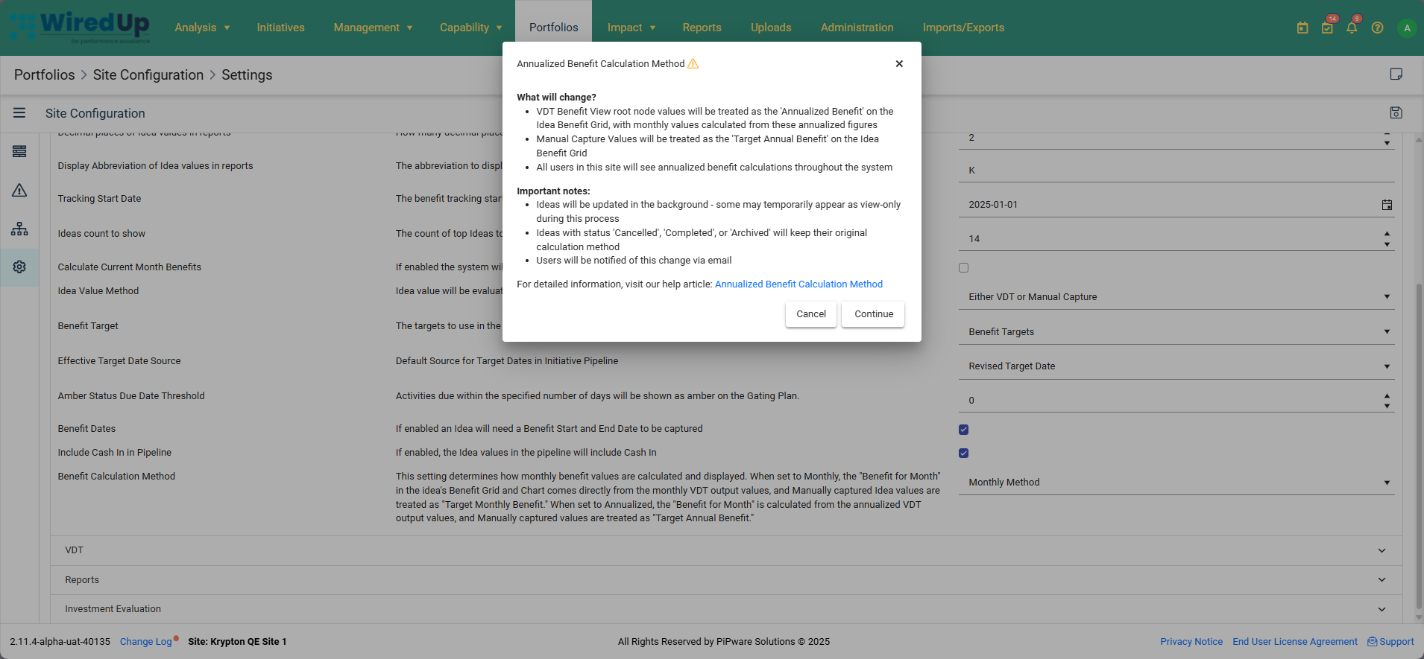Open the Analysis menu dropdown
This screenshot has width=1424, height=659.
coord(202,28)
